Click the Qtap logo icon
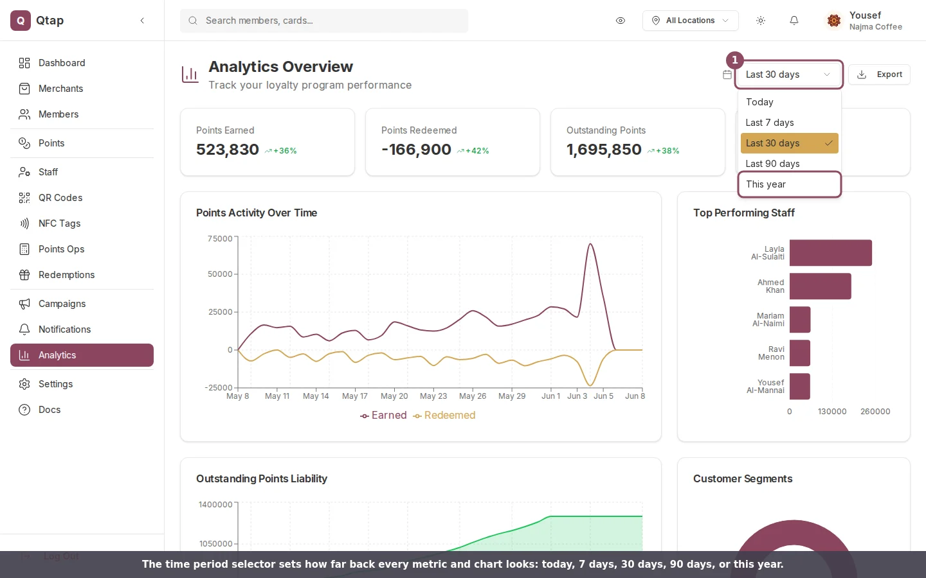926x578 pixels. pos(21,21)
